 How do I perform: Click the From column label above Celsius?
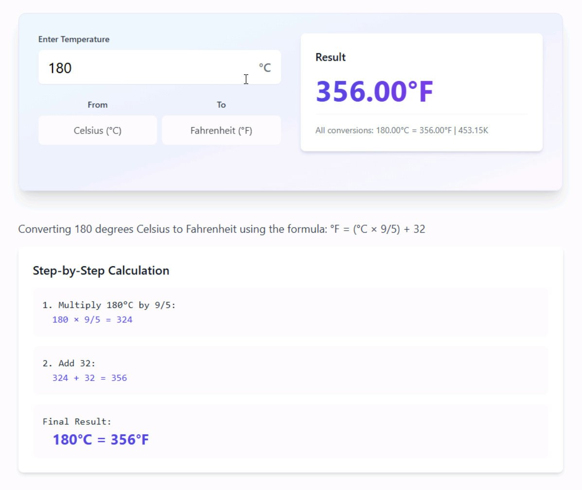click(x=98, y=104)
